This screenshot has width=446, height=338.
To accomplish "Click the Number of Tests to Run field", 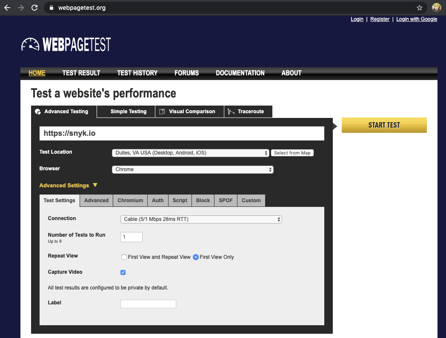I will click(132, 237).
